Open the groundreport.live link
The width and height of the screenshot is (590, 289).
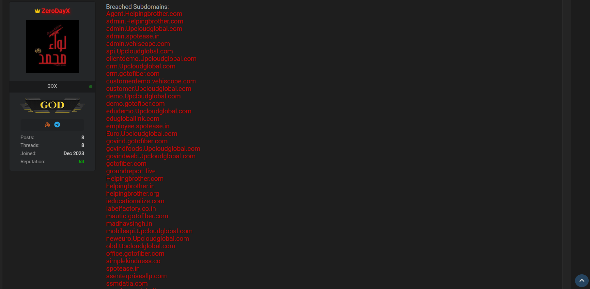coord(131,171)
